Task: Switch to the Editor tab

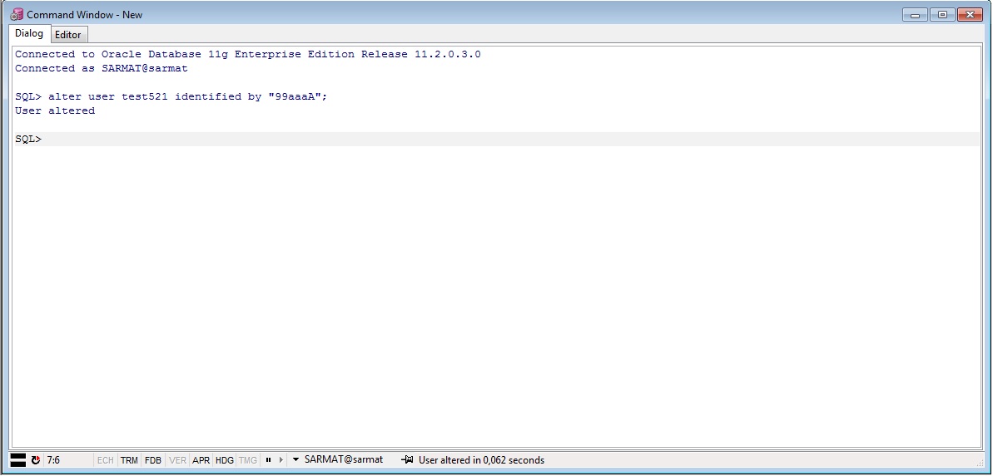Action: tap(68, 35)
